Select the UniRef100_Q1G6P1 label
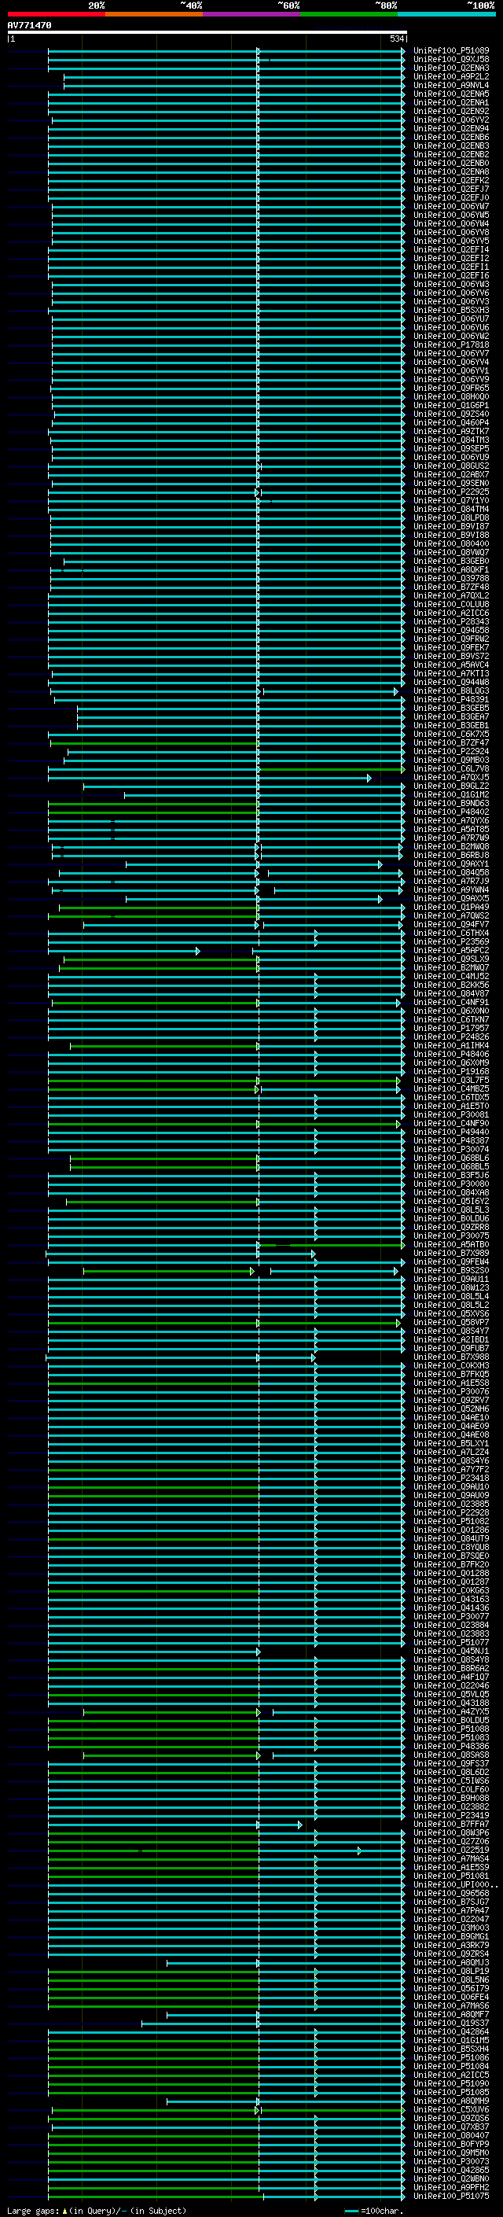Image resolution: width=503 pixels, height=2217 pixels. point(451,405)
